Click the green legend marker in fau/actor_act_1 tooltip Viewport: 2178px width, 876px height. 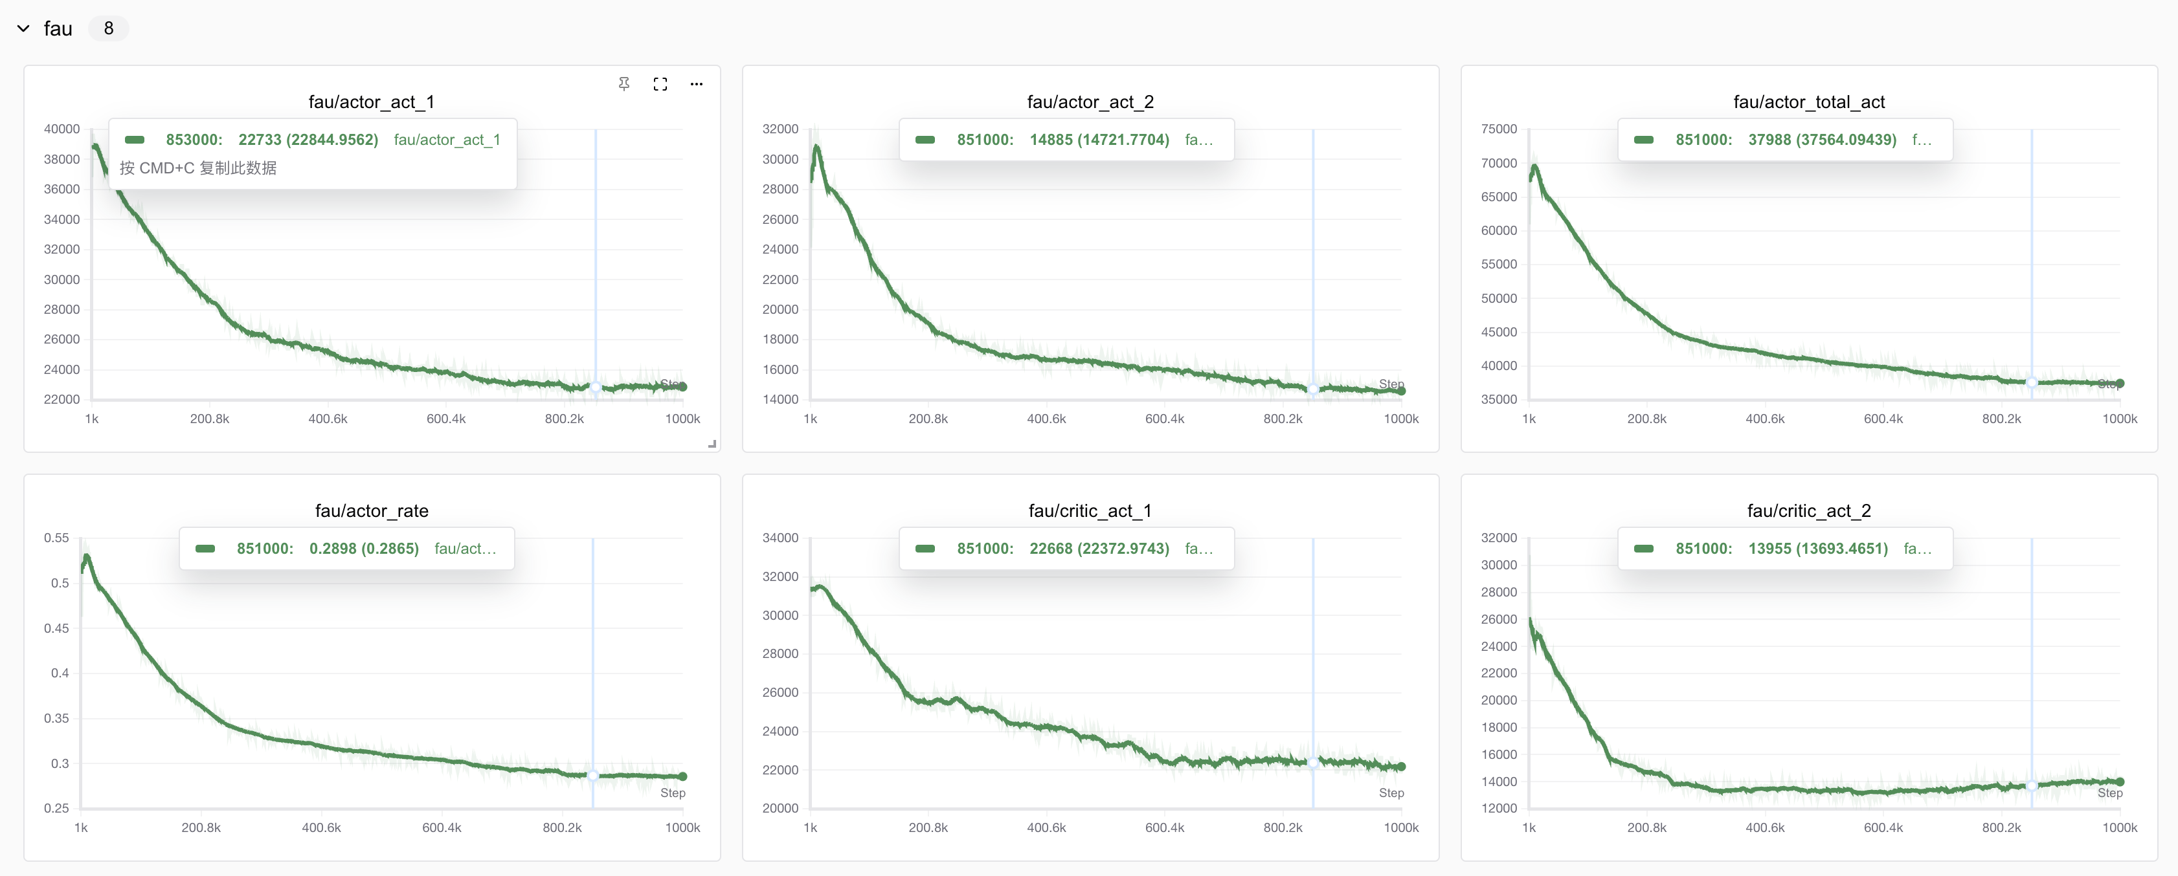135,140
